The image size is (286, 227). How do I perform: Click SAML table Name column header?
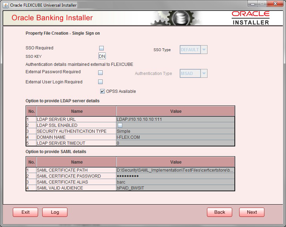tap(77, 162)
